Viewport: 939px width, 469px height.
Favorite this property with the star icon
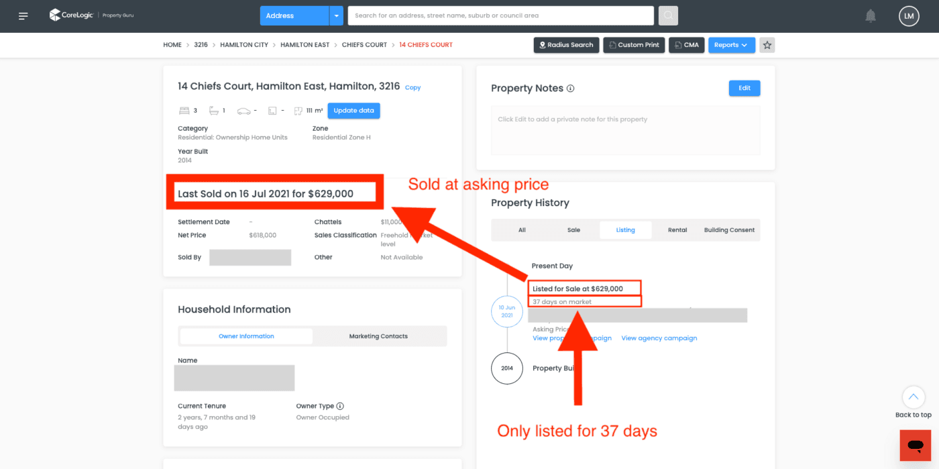(767, 45)
